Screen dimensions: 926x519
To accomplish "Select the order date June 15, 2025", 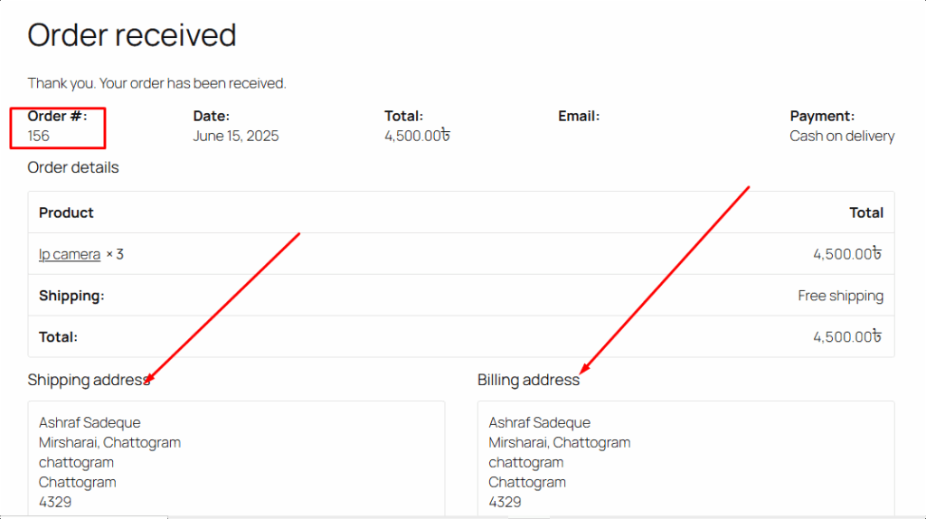I will pos(236,136).
